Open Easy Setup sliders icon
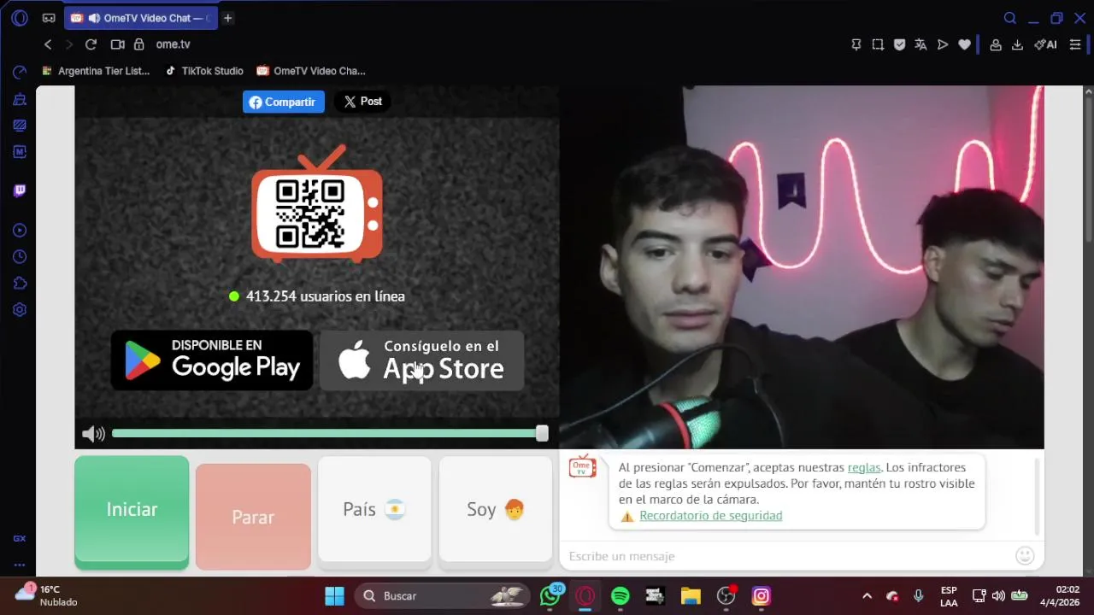The width and height of the screenshot is (1094, 615). pos(1075,44)
